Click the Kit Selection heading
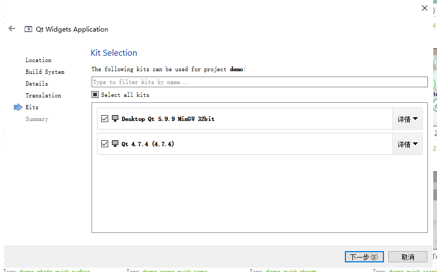Image resolution: width=437 pixels, height=272 pixels. (x=114, y=52)
